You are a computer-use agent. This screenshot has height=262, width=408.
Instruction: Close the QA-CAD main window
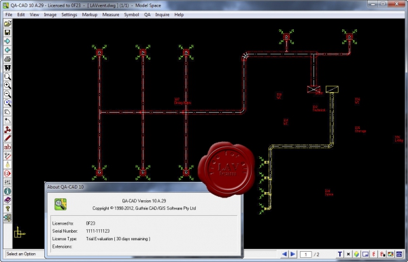pos(396,3)
